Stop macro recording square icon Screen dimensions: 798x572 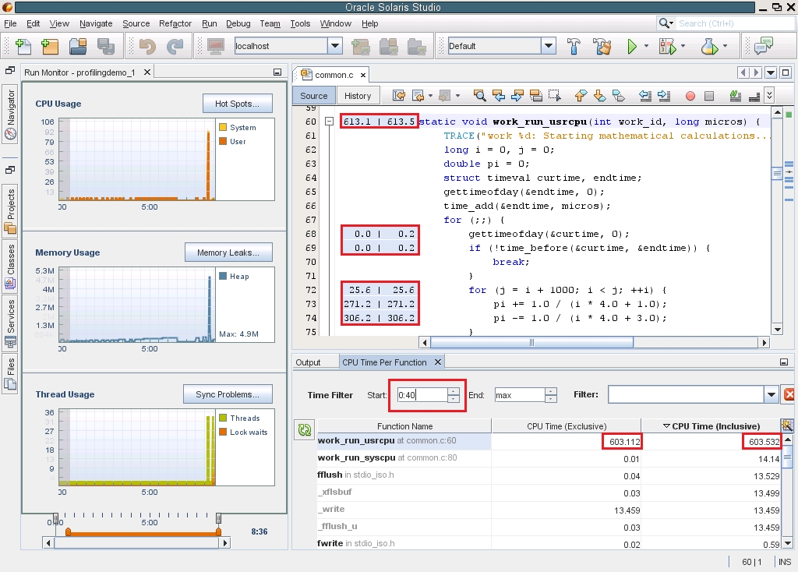pyautogui.click(x=709, y=96)
